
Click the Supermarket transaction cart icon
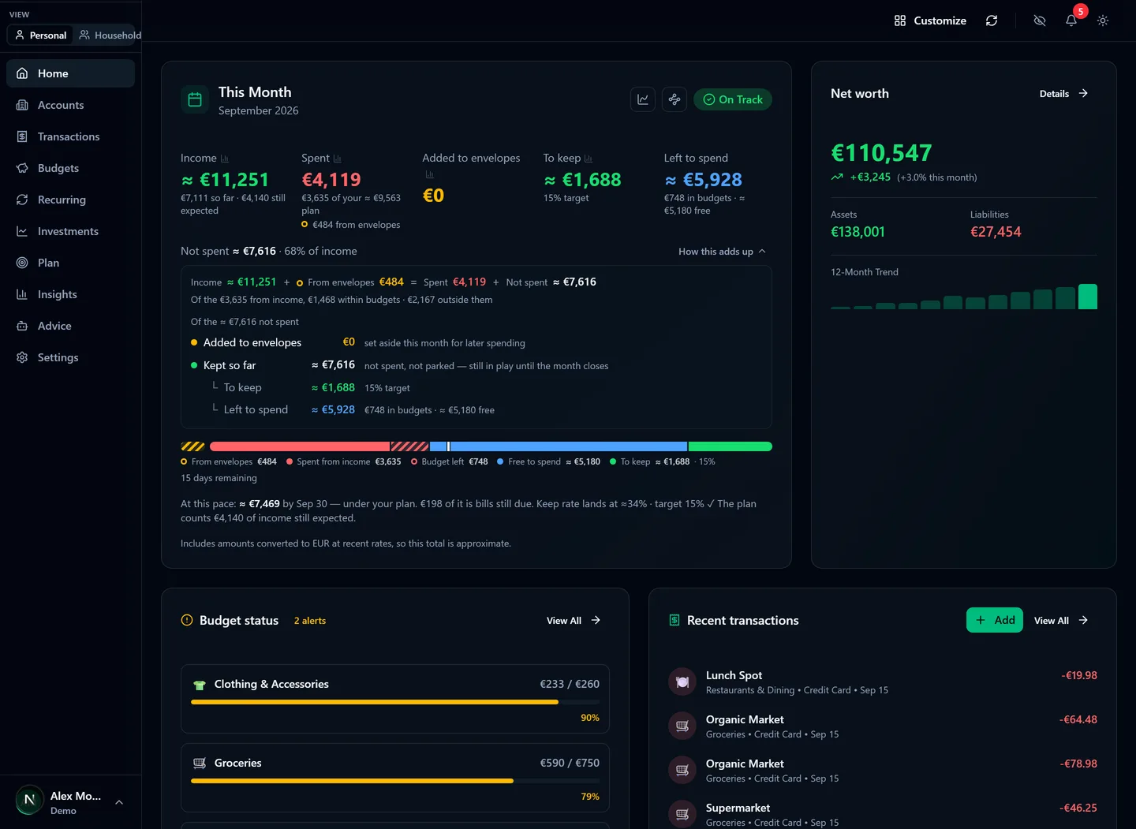coord(682,815)
